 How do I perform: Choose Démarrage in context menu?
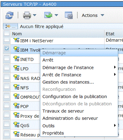pos(79,53)
